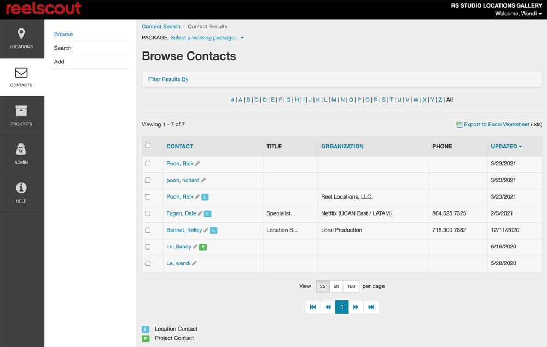The height and width of the screenshot is (347, 547).
Task: Click the reelscout logo
Action: 44,8
